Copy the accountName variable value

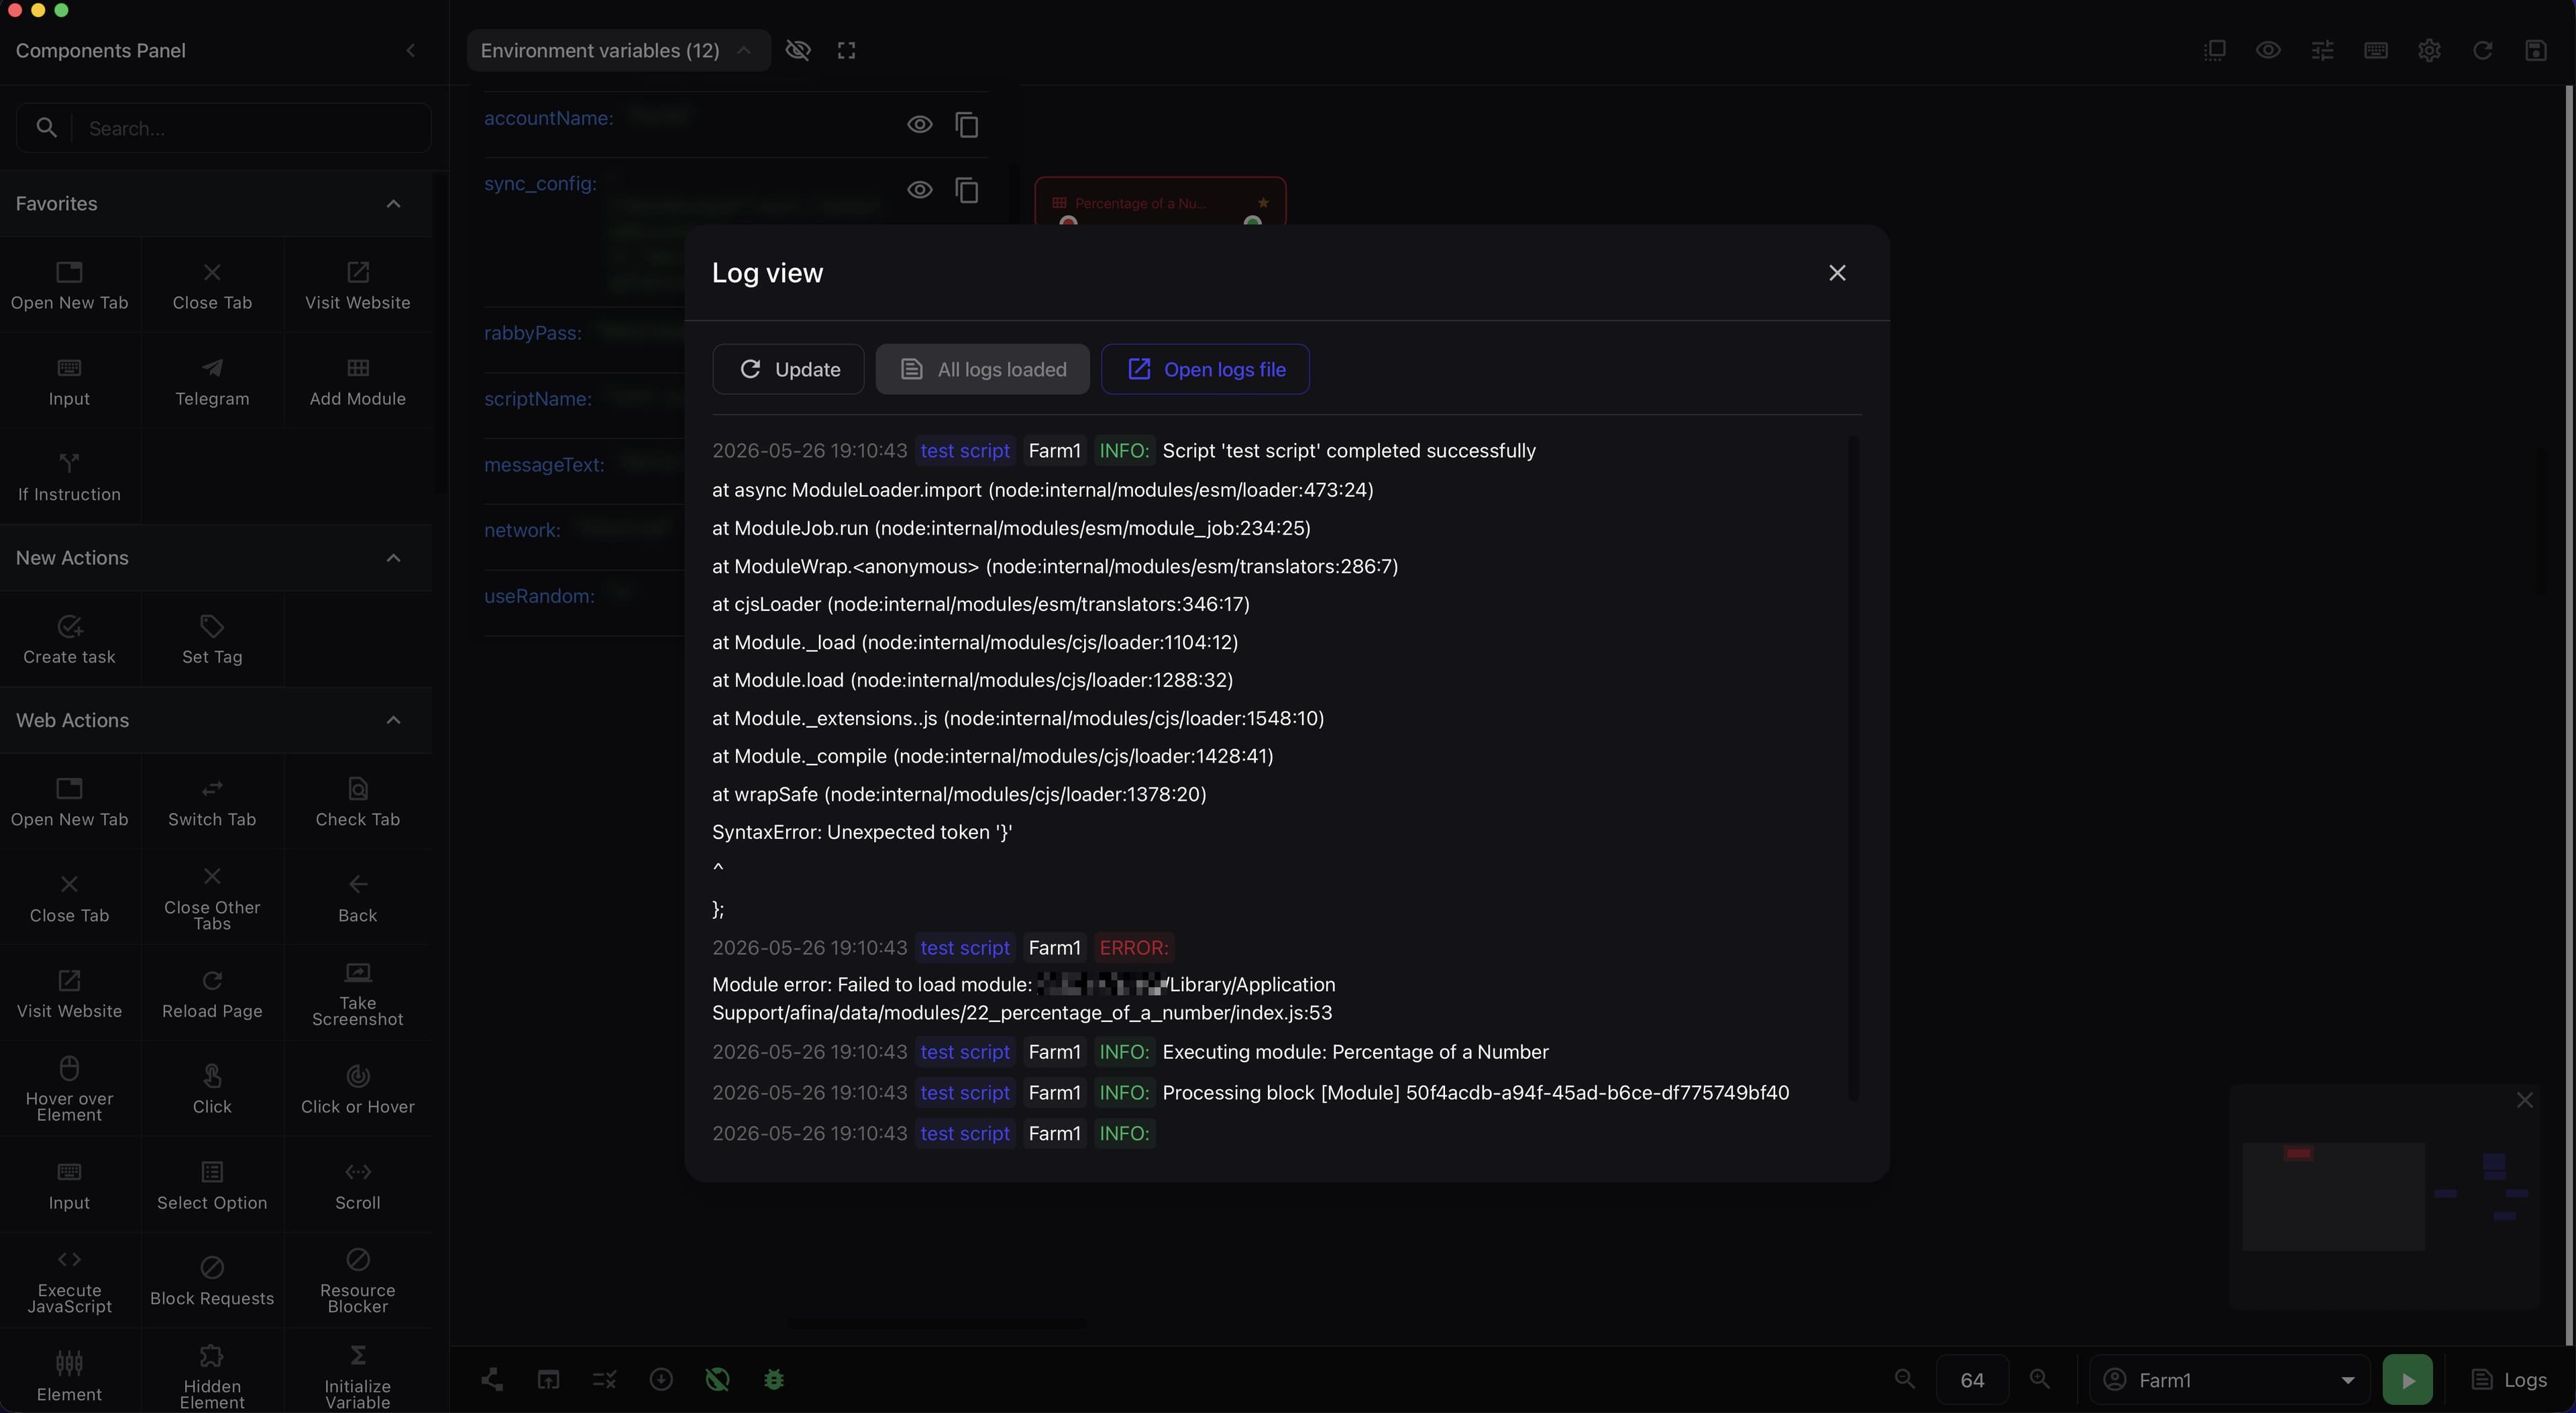[967, 125]
